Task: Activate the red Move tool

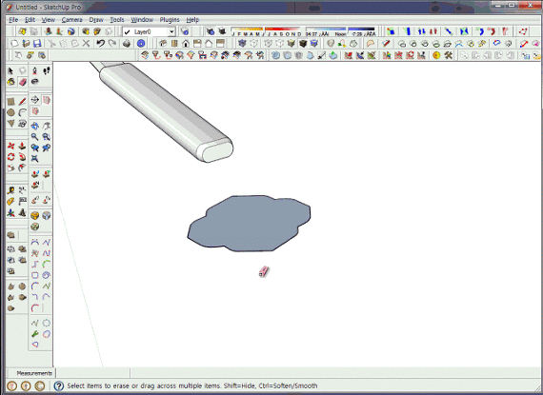Action: coord(10,146)
